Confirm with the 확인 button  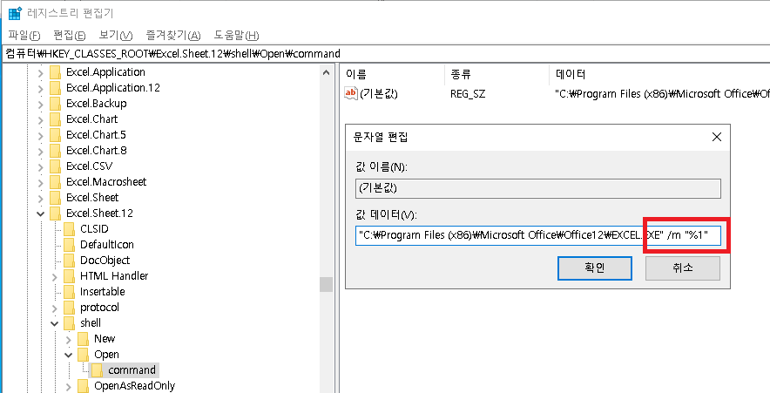pos(594,268)
